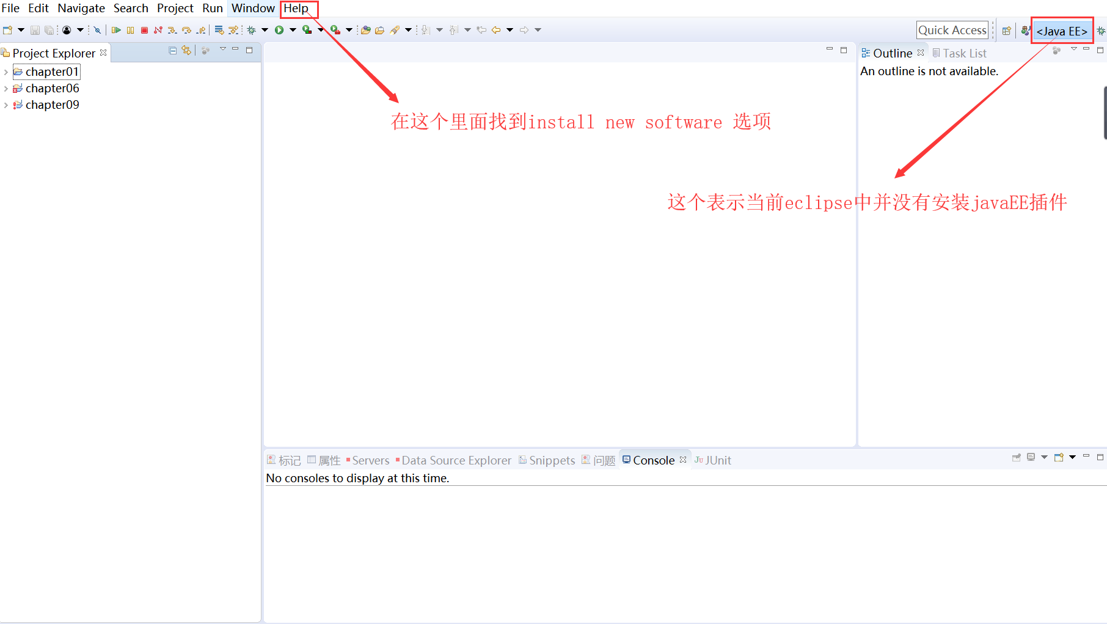Image resolution: width=1107 pixels, height=624 pixels.
Task: Click the Debug bug icon
Action: pyautogui.click(x=251, y=30)
